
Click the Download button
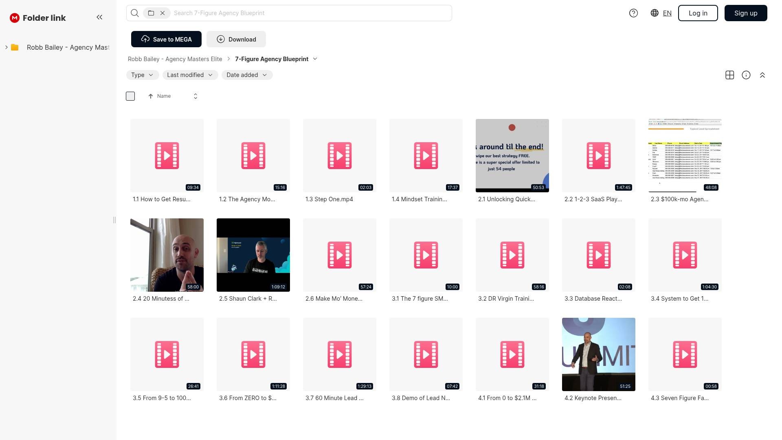coord(236,39)
